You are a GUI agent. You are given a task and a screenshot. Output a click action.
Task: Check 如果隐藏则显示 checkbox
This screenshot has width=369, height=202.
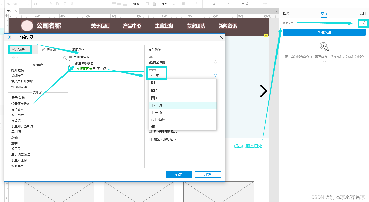point(150,131)
